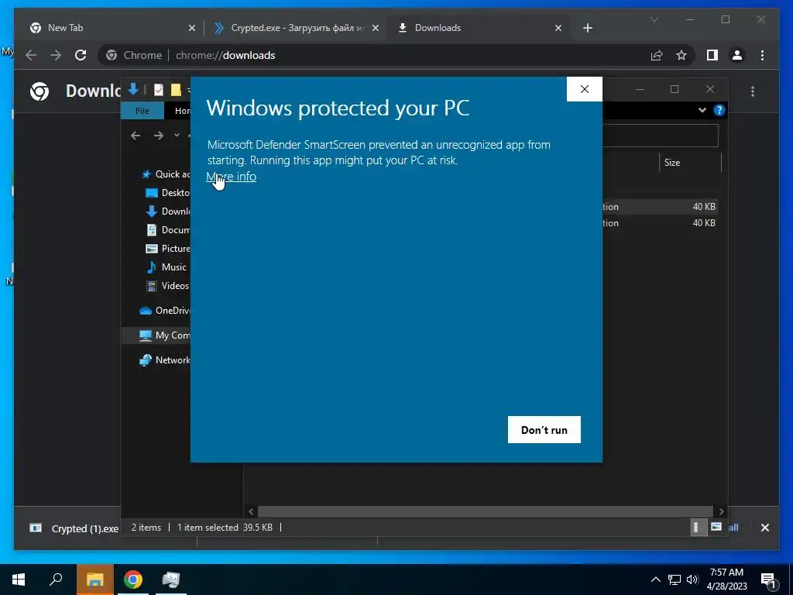Open recent locations dropdown in Explorer
The image size is (793, 595).
pos(177,136)
